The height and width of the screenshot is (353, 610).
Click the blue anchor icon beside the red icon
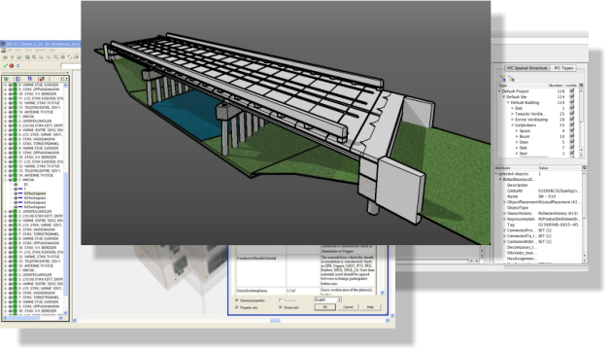point(18,66)
